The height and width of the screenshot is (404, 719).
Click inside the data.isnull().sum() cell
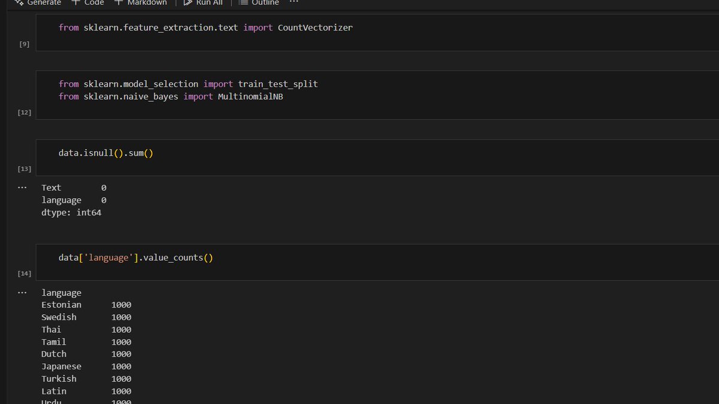point(377,157)
